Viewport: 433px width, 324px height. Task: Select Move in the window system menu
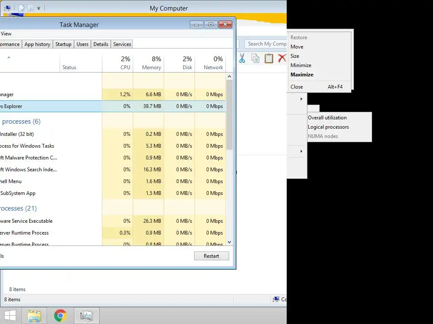click(x=320, y=47)
